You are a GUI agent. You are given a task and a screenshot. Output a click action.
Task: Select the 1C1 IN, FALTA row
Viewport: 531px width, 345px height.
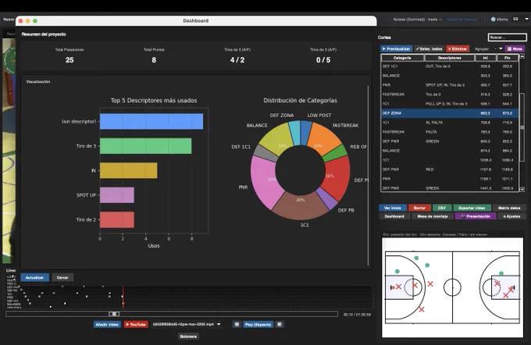(x=450, y=123)
